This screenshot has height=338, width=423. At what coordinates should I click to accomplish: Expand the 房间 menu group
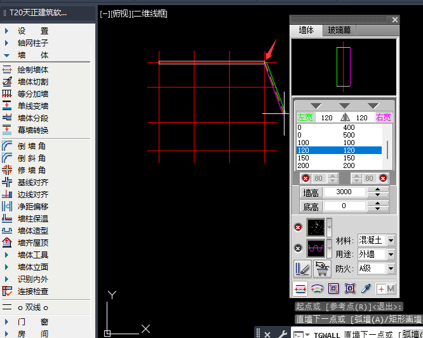pos(6,334)
